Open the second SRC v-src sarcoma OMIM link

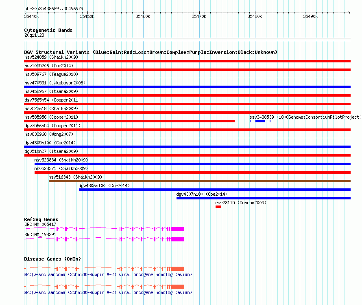[x=108, y=292]
